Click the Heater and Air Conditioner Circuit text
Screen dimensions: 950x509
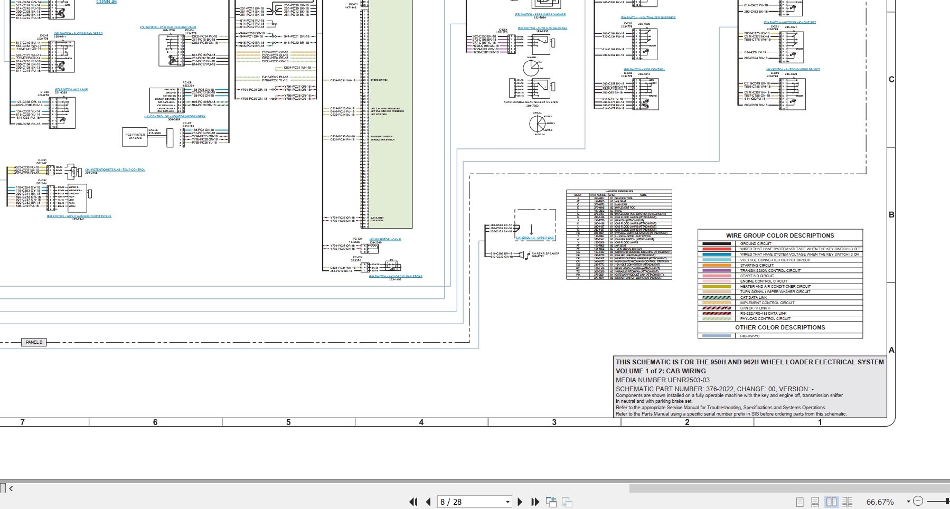(775, 287)
